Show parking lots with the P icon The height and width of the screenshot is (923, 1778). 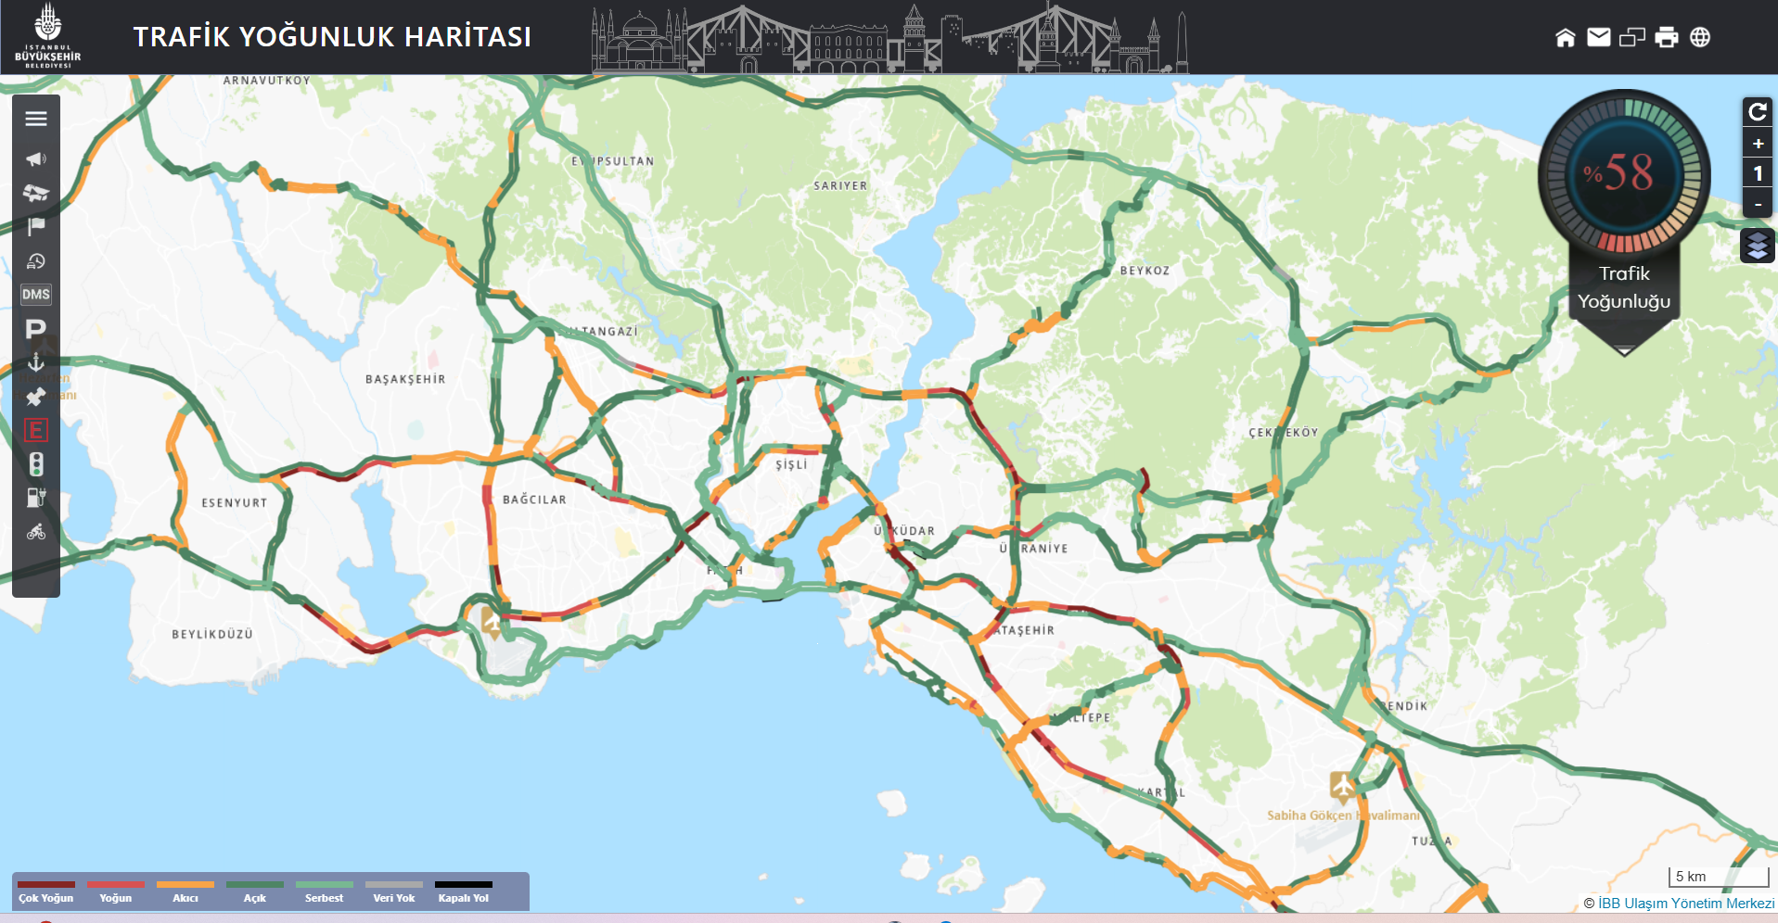36,329
